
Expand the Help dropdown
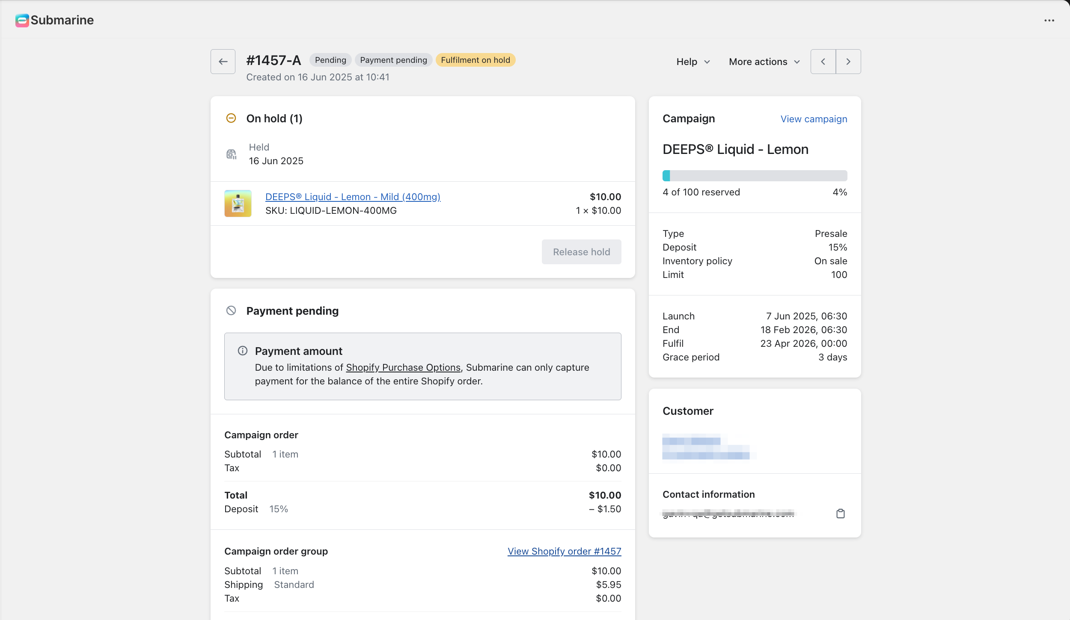click(x=693, y=62)
